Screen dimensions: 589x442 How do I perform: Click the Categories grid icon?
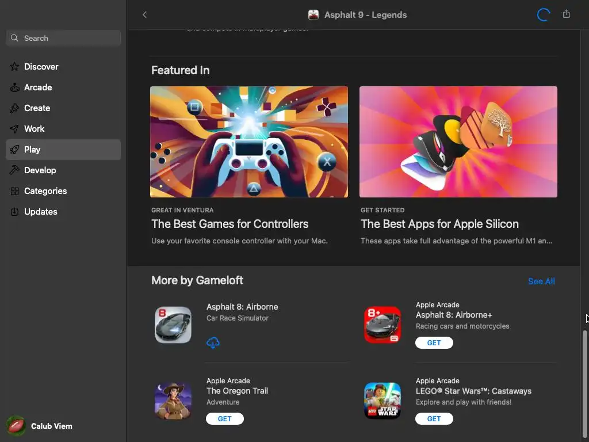pos(14,191)
